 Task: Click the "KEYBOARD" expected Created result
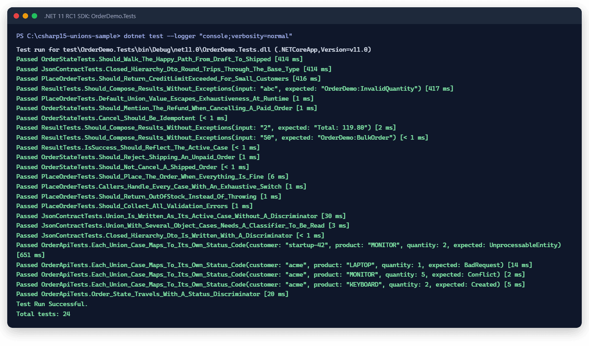pyautogui.click(x=270, y=284)
